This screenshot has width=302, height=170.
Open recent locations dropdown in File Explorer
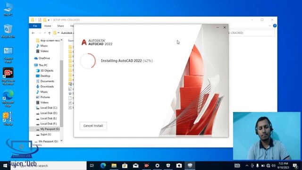tap(45, 33)
